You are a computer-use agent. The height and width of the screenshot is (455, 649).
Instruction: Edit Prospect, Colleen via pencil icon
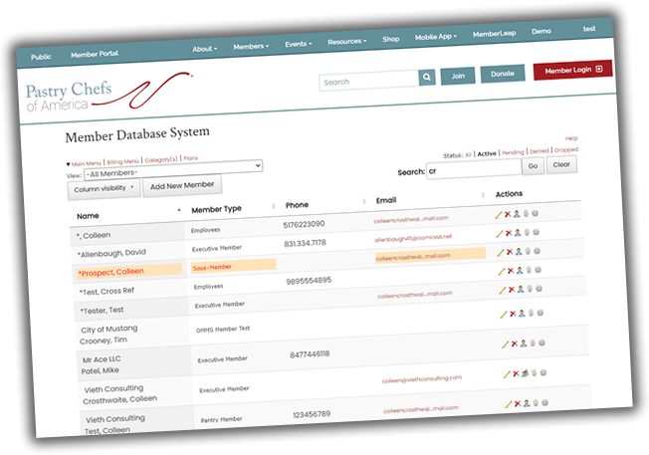[x=501, y=253]
